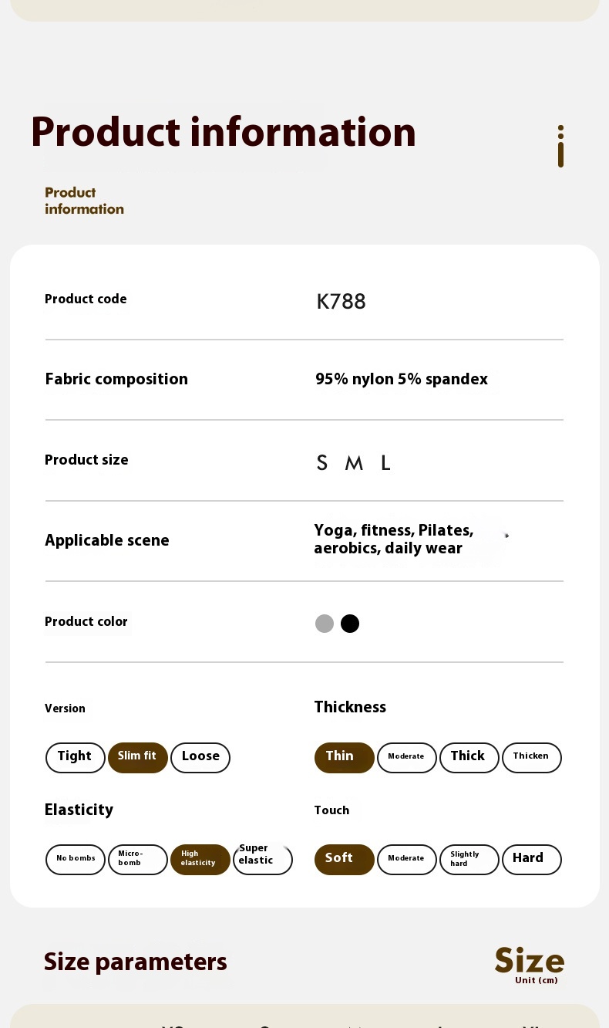Pick the Thin thickness pill
This screenshot has width=609, height=1028.
tap(344, 757)
